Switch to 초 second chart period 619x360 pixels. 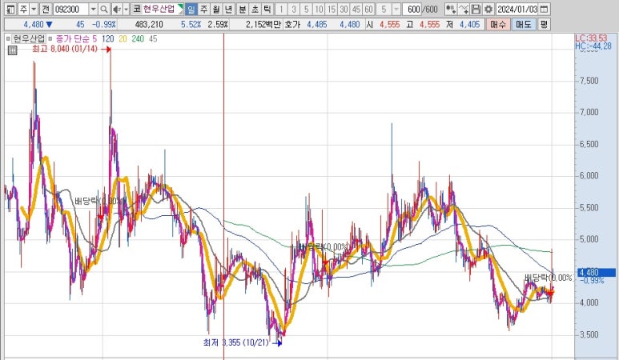click(255, 9)
